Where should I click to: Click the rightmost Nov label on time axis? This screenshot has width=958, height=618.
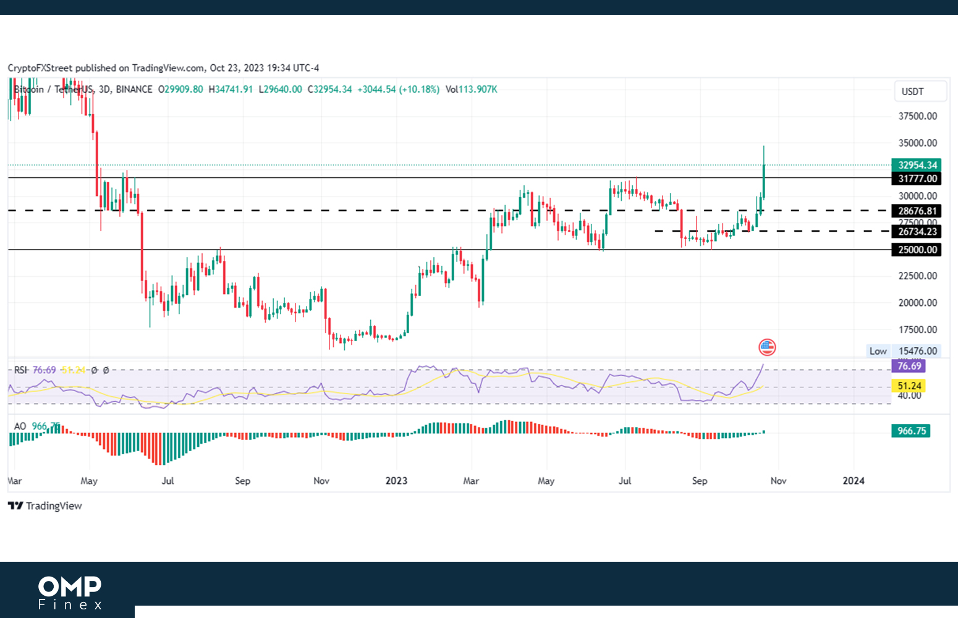778,481
